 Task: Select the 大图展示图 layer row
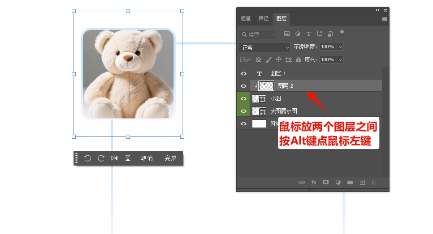click(x=316, y=111)
